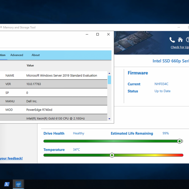Click the scroll down arrow in table

click(x=109, y=119)
